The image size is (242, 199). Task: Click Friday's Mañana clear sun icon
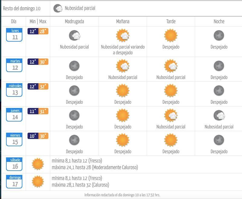[x=123, y=140]
